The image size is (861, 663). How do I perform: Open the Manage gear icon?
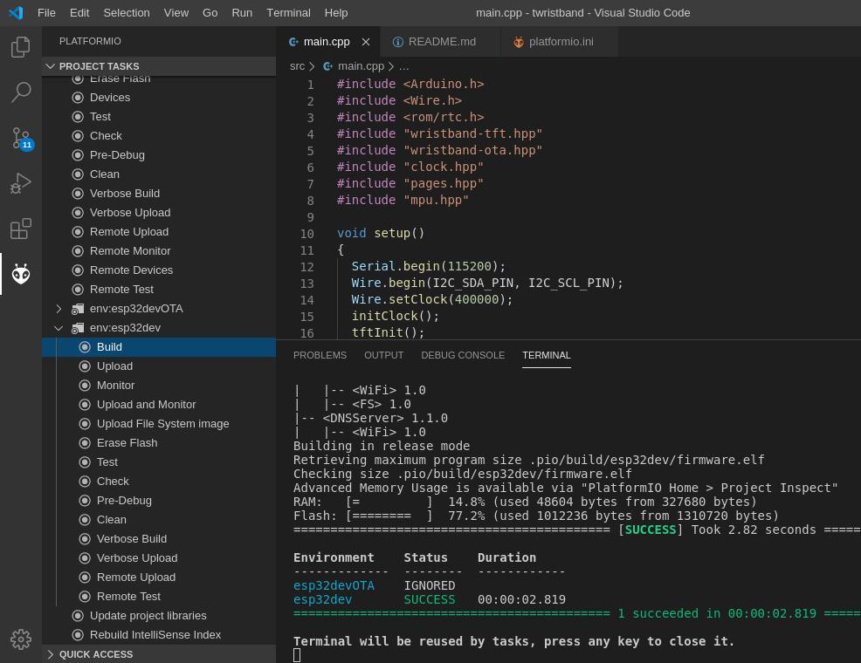(x=21, y=639)
